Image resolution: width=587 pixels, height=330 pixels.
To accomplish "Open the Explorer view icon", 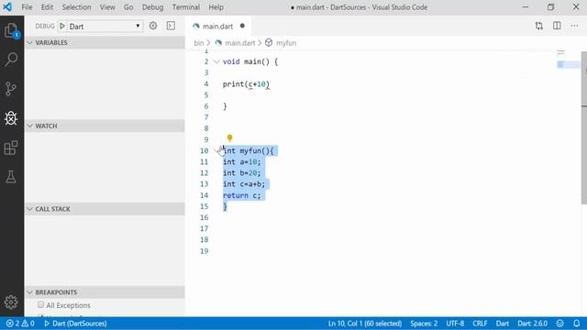I will [11, 30].
